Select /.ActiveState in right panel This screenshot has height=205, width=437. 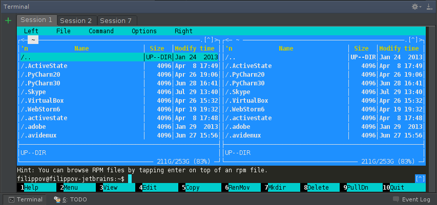(324, 66)
